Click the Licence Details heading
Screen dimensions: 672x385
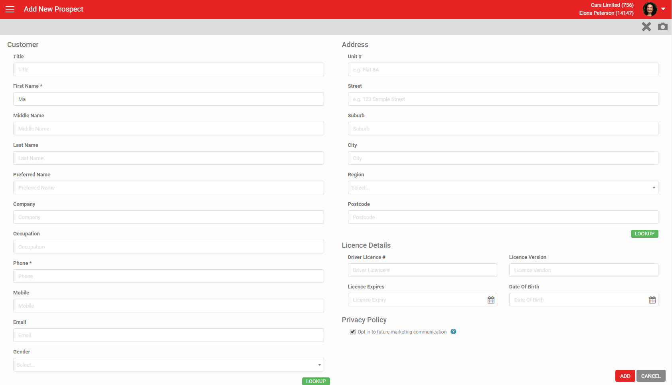click(366, 245)
